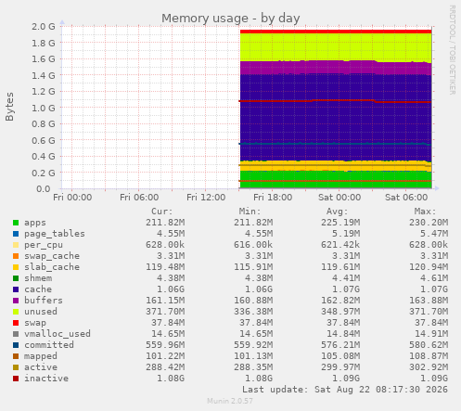Screen dimensions: 461x411
Task: Click the inactive dark red legend swatch
Action: click(16, 379)
